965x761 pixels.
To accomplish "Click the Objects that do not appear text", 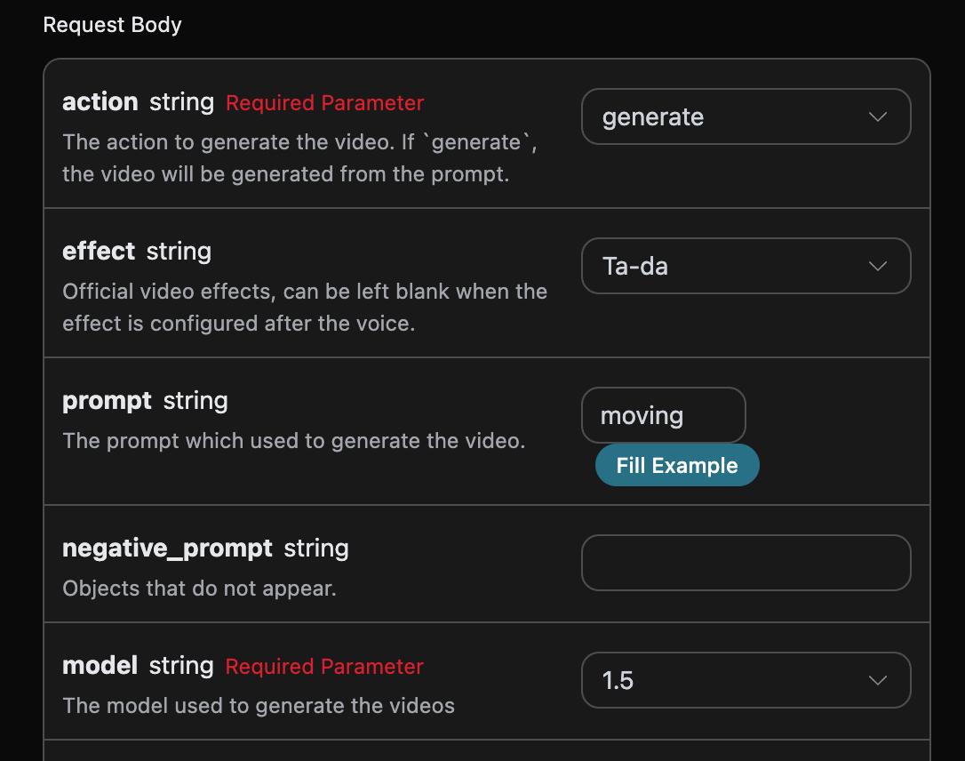I will (x=199, y=589).
